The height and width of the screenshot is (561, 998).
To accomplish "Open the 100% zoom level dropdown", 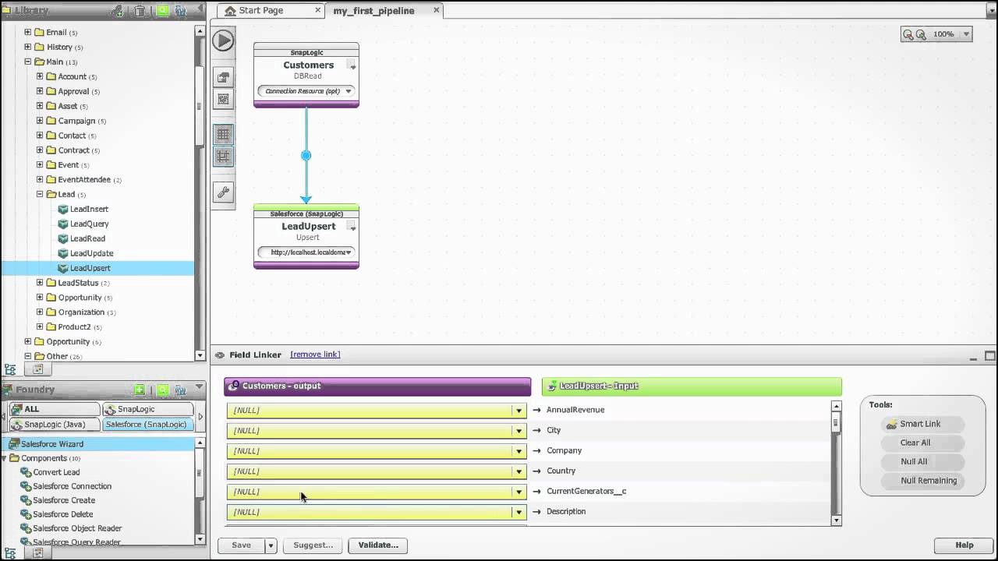I will (966, 34).
